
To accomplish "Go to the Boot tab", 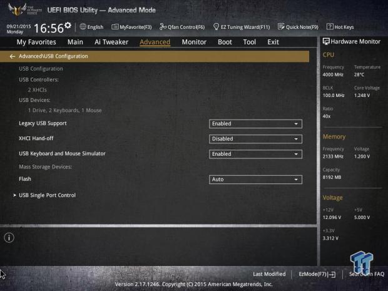I will tap(225, 42).
